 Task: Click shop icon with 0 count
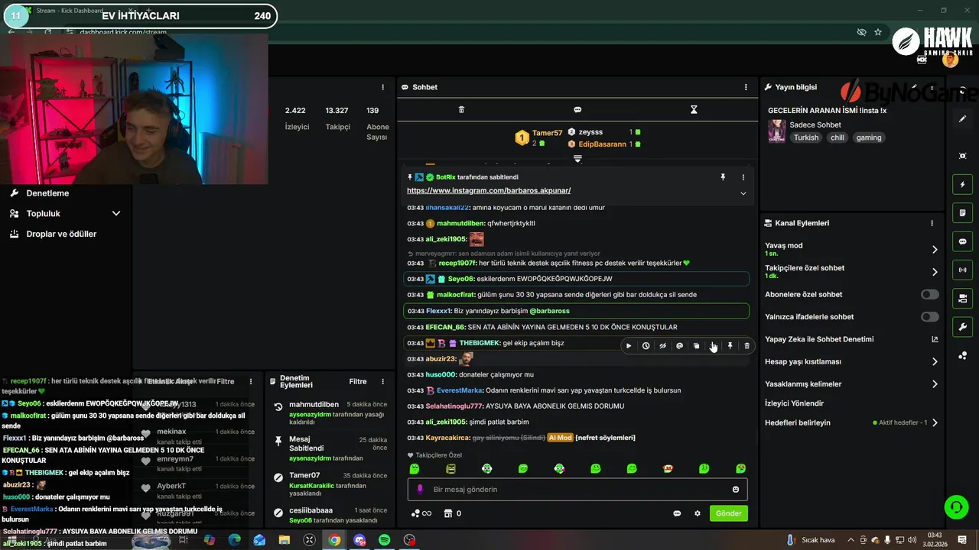click(453, 513)
